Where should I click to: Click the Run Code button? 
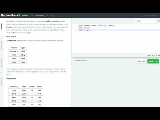pos(141,61)
